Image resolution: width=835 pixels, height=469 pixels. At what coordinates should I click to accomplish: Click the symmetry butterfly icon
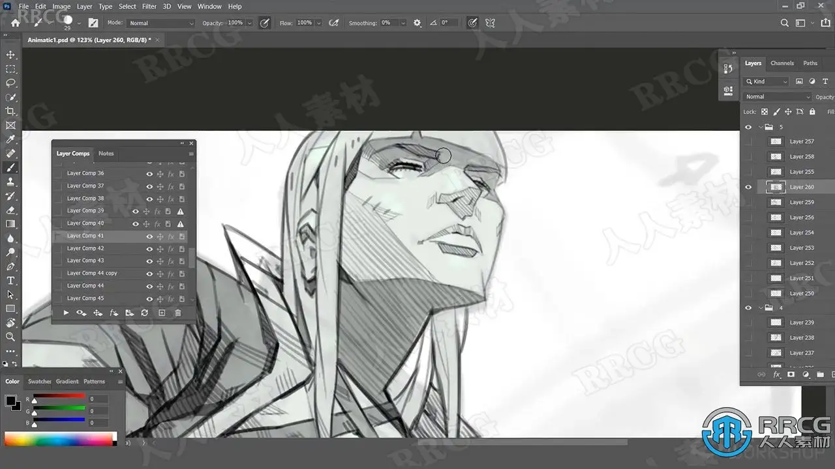[x=490, y=23]
